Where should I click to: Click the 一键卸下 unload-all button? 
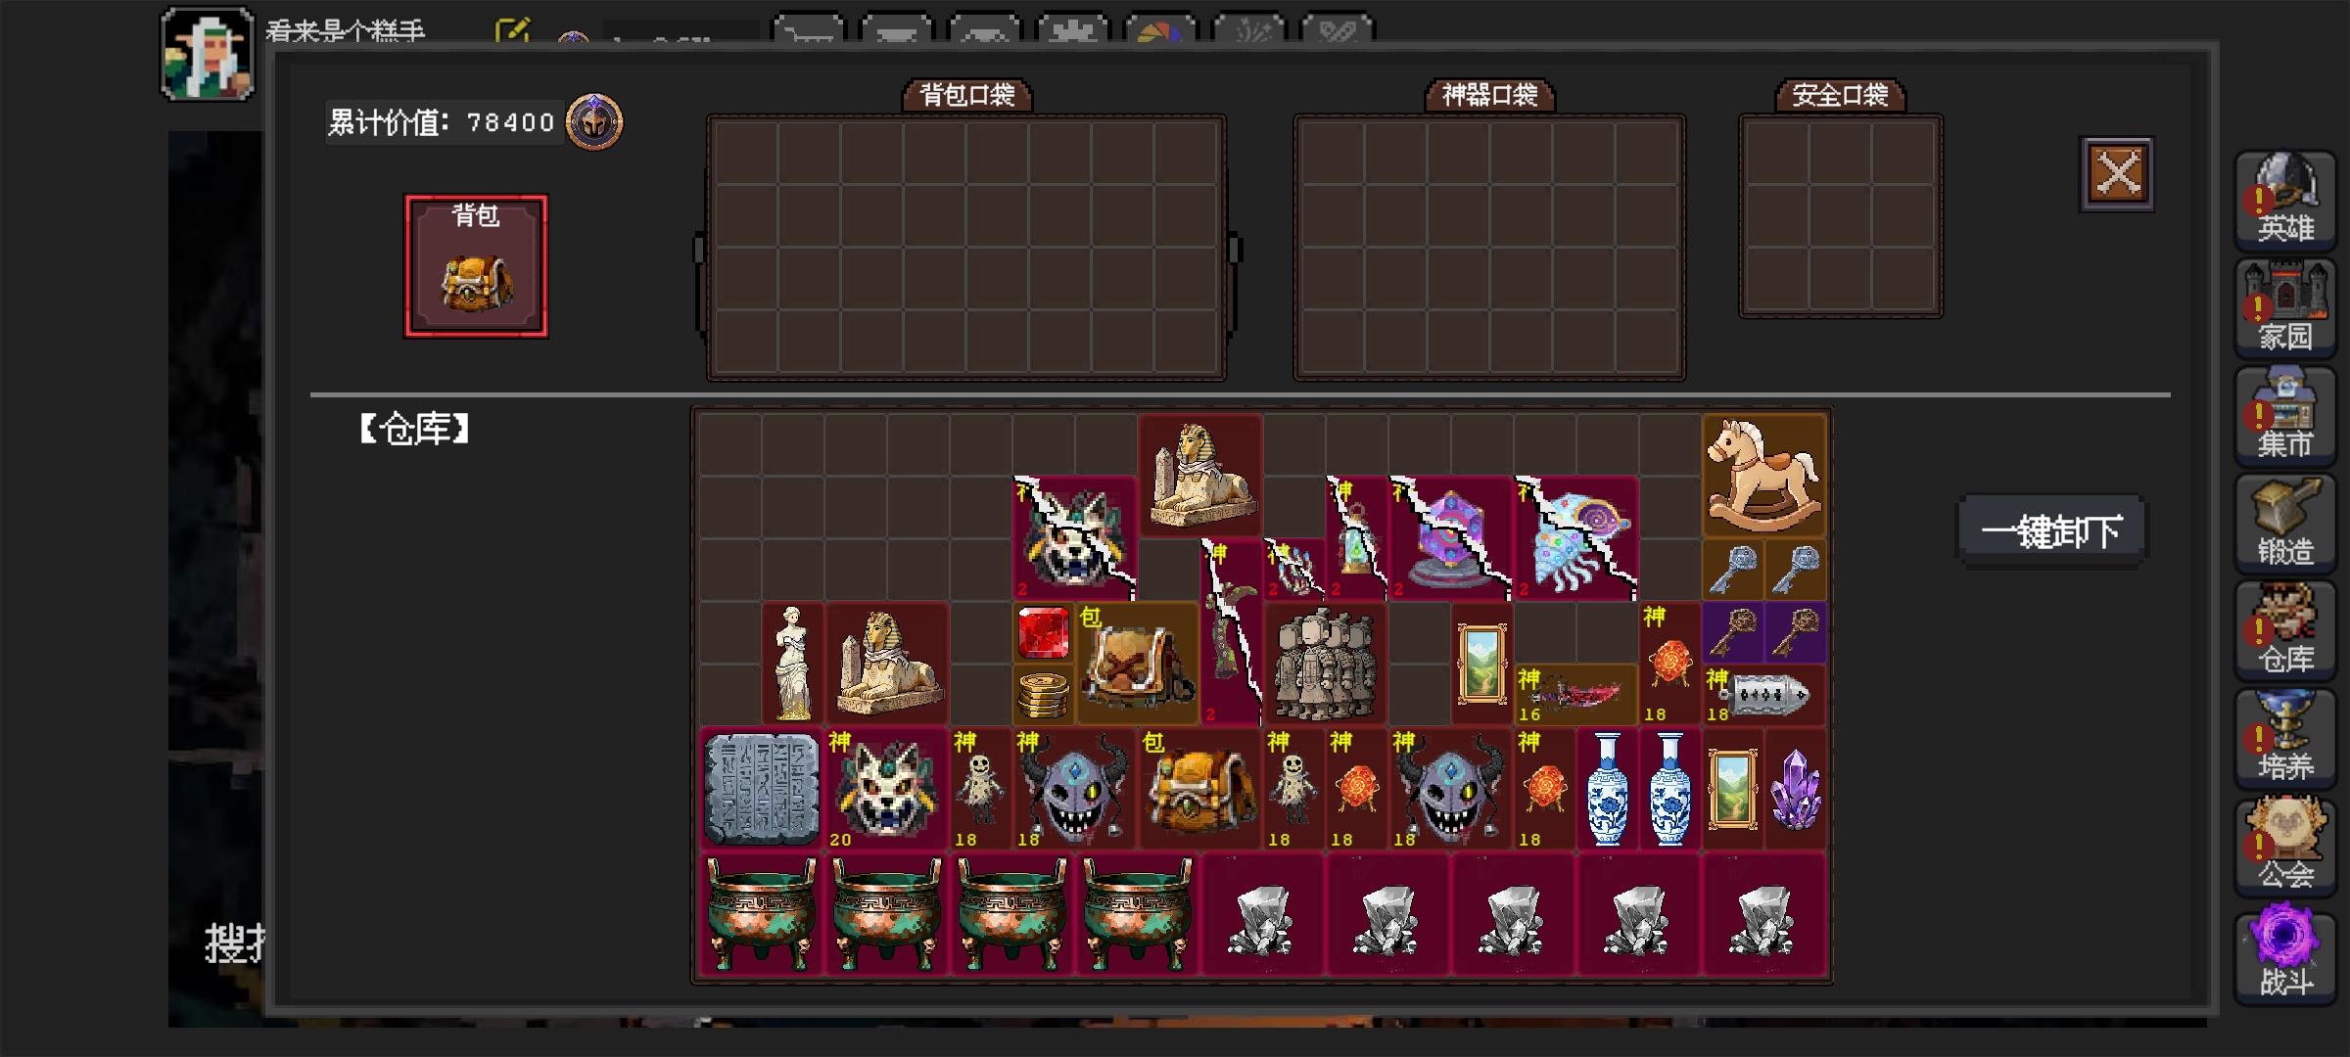point(2051,531)
